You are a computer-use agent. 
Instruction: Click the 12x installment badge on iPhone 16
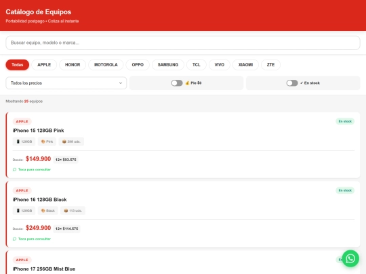click(x=66, y=229)
